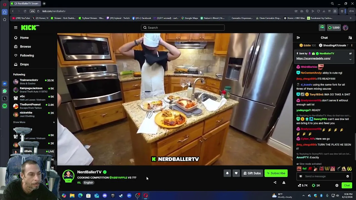Select the yellow W quick emote

[327, 169]
